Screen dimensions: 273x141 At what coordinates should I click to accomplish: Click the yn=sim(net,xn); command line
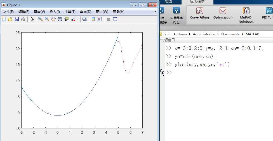click(195, 56)
